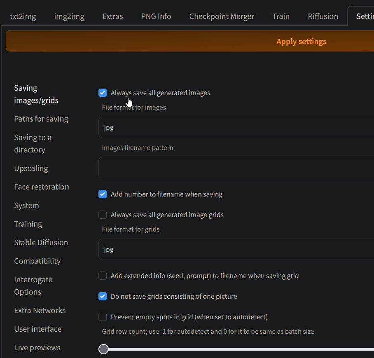Enable preventing empty spots in grid
The image size is (374, 358).
point(102,317)
